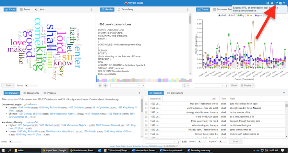The width and height of the screenshot is (288, 153).
Task: Click the Voyant Tools footer link
Action: coord(115,146)
